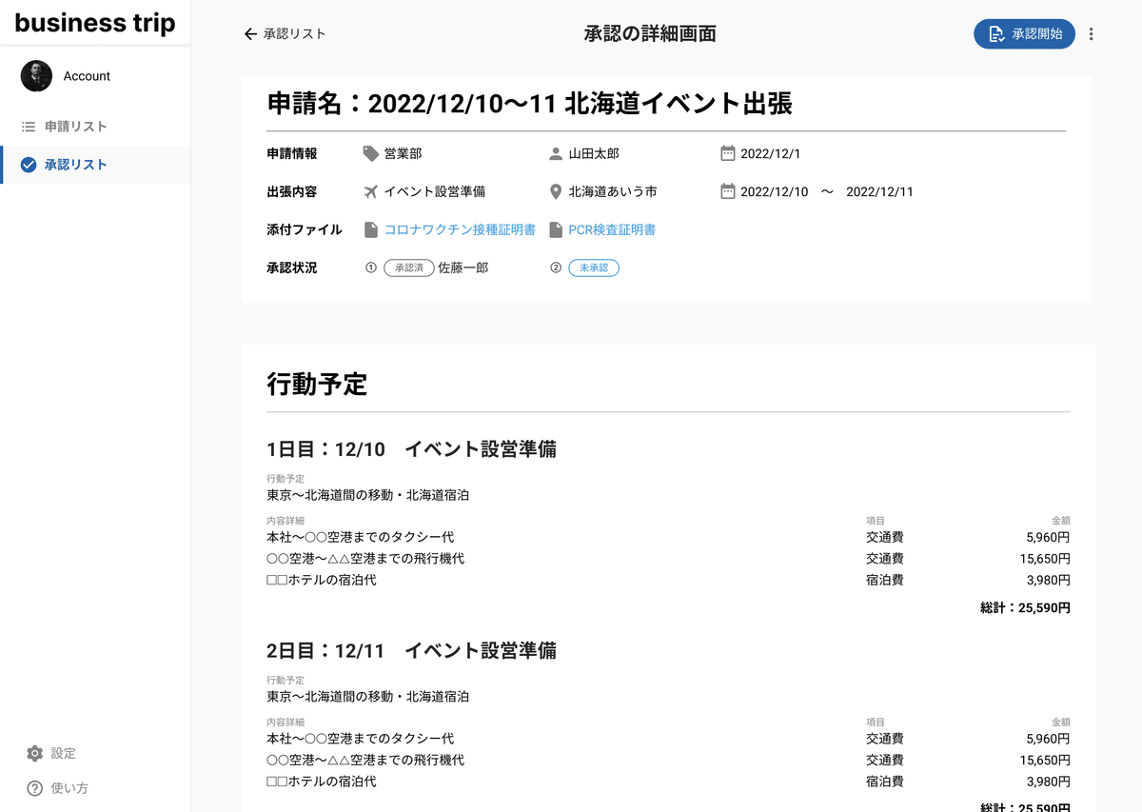This screenshot has height=812, width=1142.
Task: Open コロナワクチン接種証明書 attachment link
Action: pos(460,229)
